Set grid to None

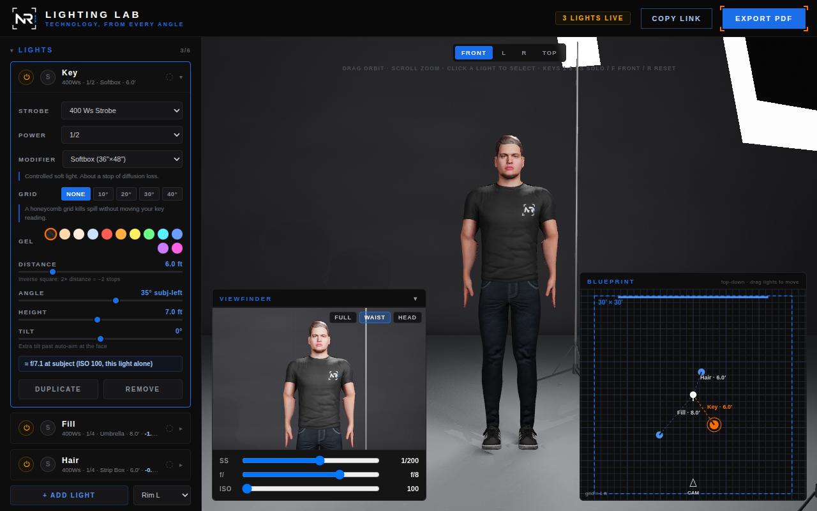(x=76, y=194)
